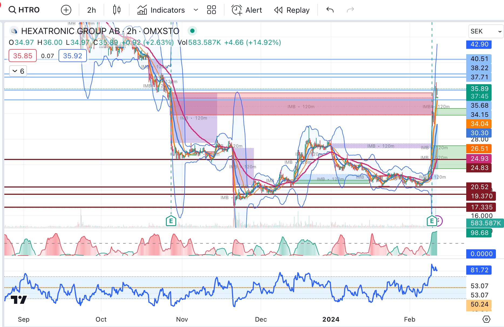504x327 pixels.
Task: Select the 17.335 support level label
Action: (x=481, y=207)
